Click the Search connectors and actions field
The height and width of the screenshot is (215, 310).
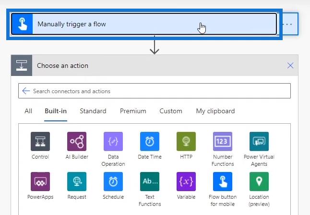pyautogui.click(x=155, y=91)
